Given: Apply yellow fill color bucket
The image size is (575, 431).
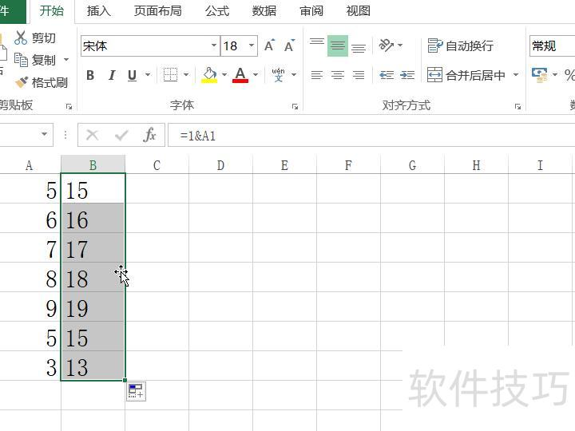Looking at the screenshot, I should (209, 75).
